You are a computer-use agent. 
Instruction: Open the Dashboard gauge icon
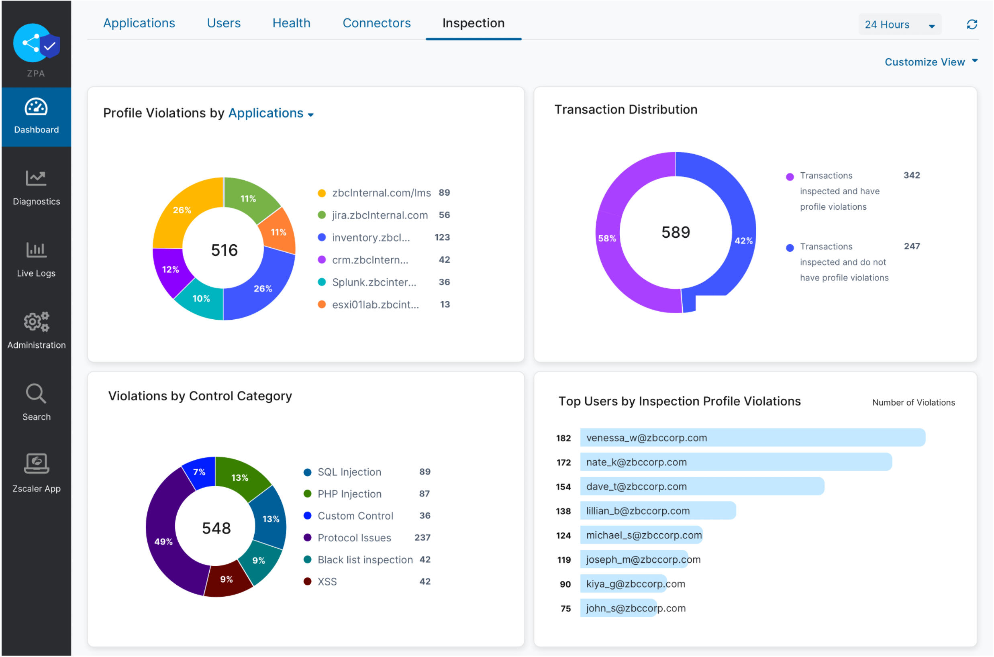point(36,107)
